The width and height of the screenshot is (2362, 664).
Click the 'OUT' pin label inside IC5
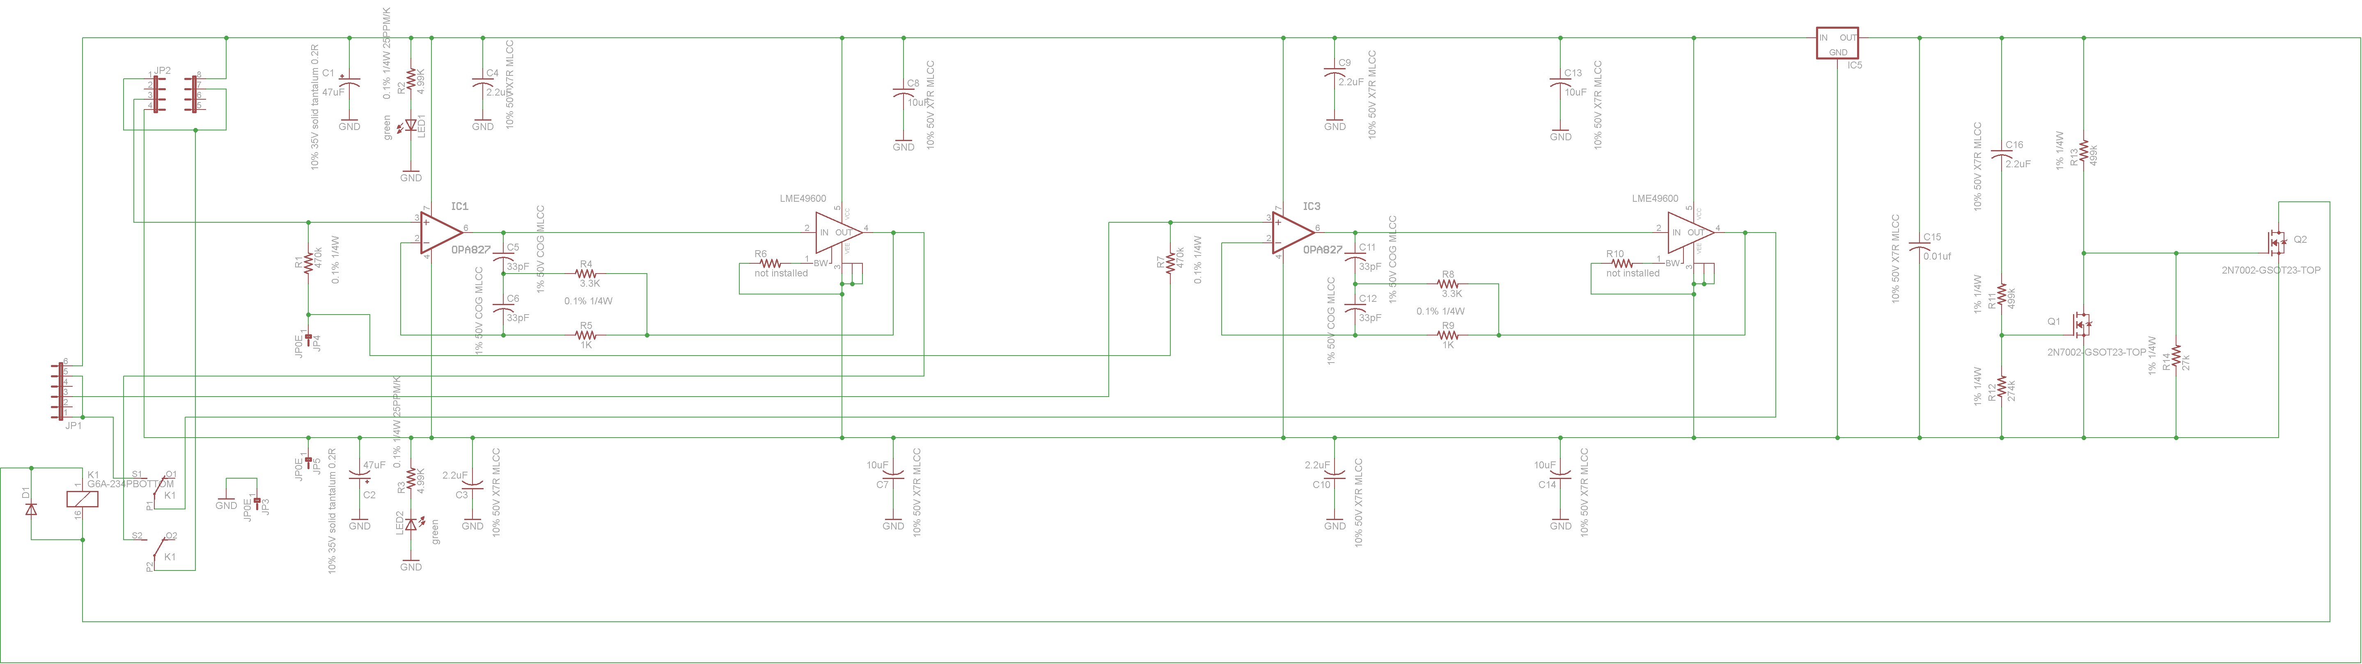pos(1848,38)
